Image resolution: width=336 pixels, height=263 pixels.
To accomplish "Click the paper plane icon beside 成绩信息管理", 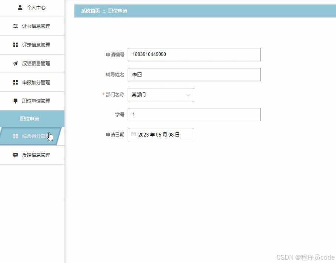I will click(16, 63).
